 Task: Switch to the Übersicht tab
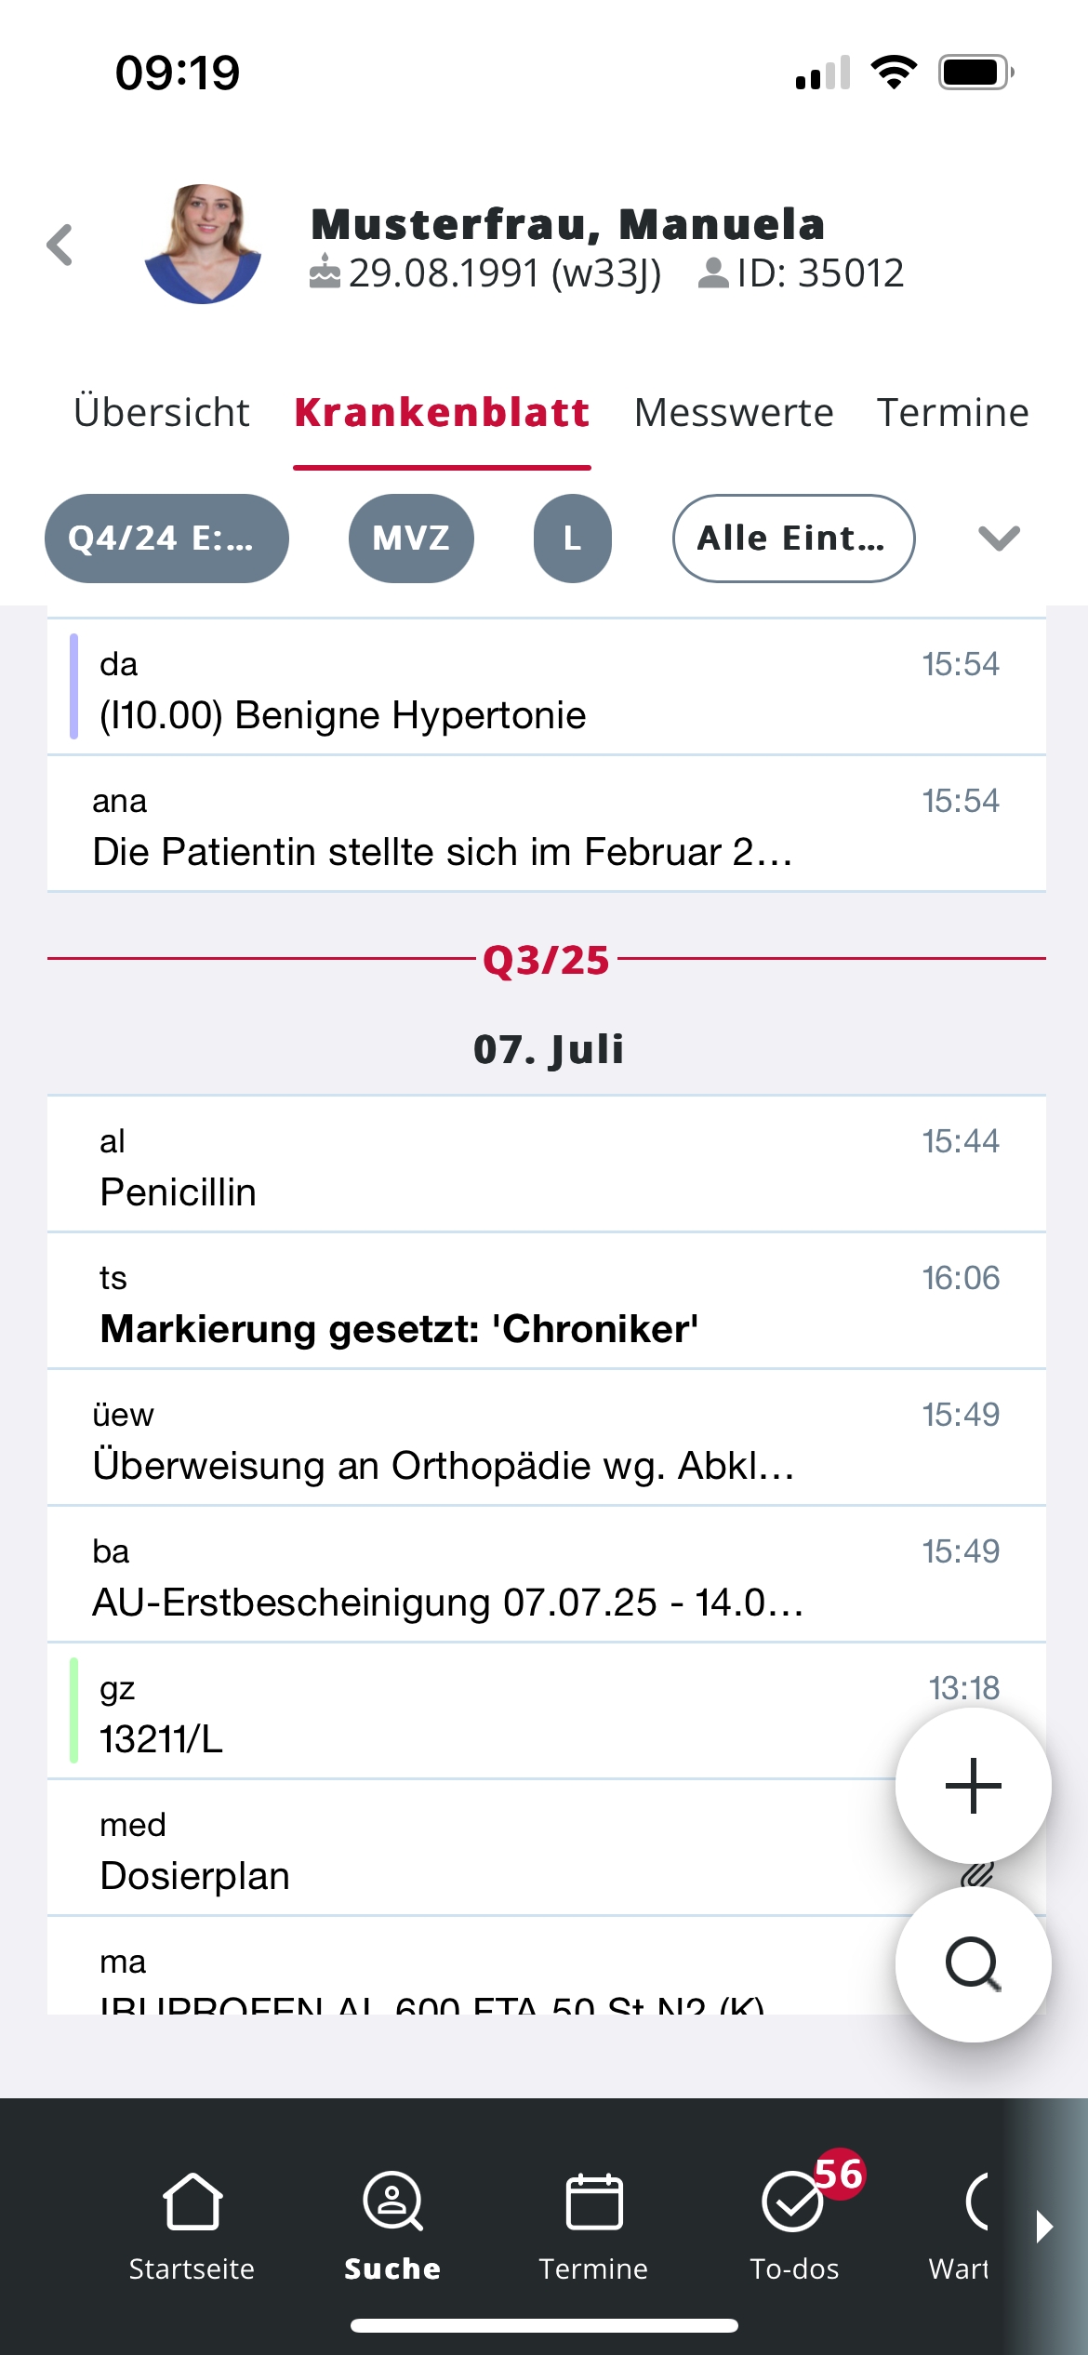tap(162, 412)
